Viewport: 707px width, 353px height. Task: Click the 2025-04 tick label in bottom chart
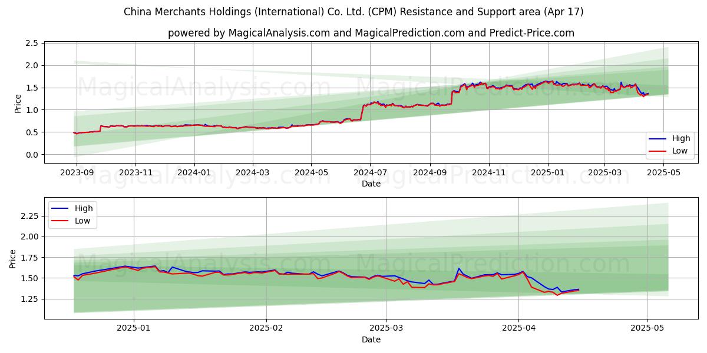point(518,328)
